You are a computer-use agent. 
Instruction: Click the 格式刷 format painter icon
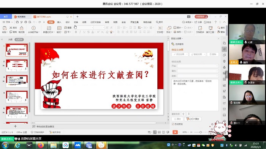point(22,30)
